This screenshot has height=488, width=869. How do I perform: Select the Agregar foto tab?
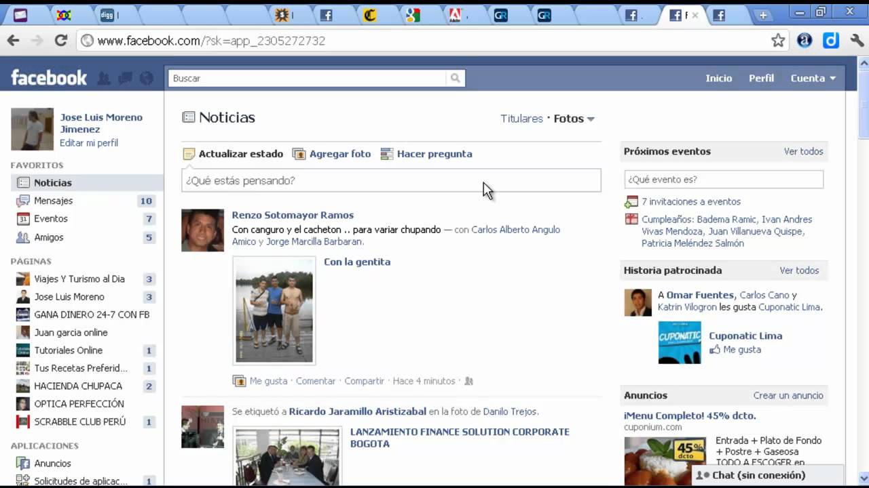pyautogui.click(x=332, y=154)
